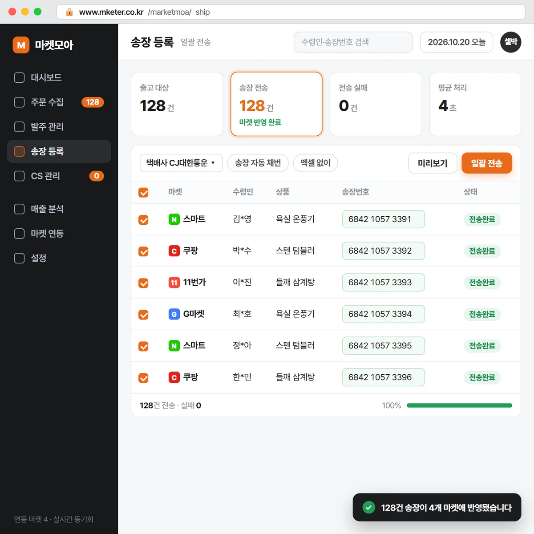Click 전송완료 status in 김*영 row

(x=482, y=219)
